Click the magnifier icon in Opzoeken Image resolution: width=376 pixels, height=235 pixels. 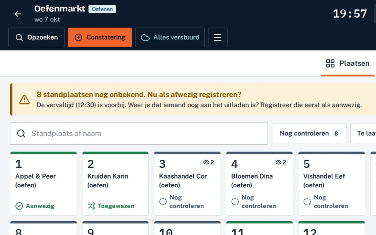point(19,37)
